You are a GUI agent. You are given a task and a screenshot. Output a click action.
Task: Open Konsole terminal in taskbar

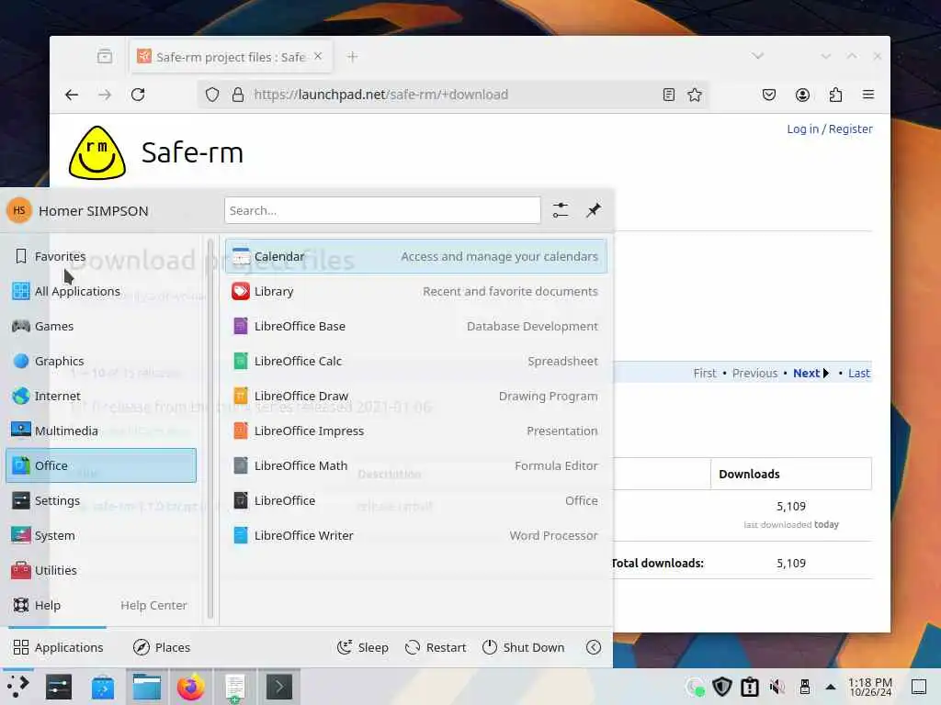pyautogui.click(x=279, y=687)
